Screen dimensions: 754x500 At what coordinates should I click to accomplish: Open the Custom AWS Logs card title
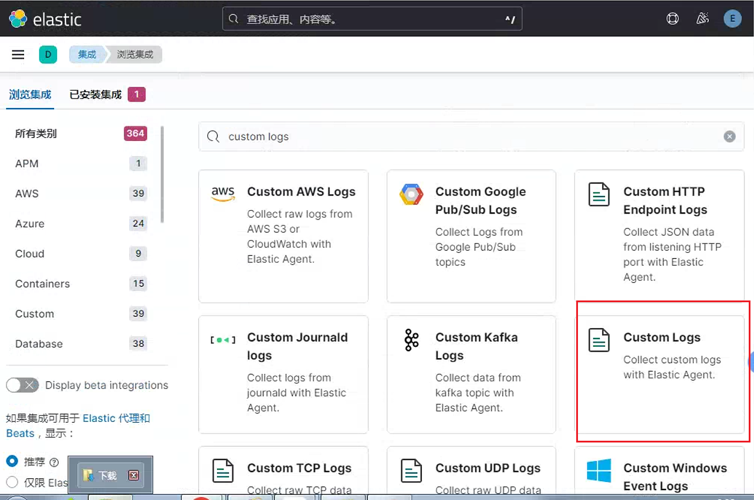[302, 192]
